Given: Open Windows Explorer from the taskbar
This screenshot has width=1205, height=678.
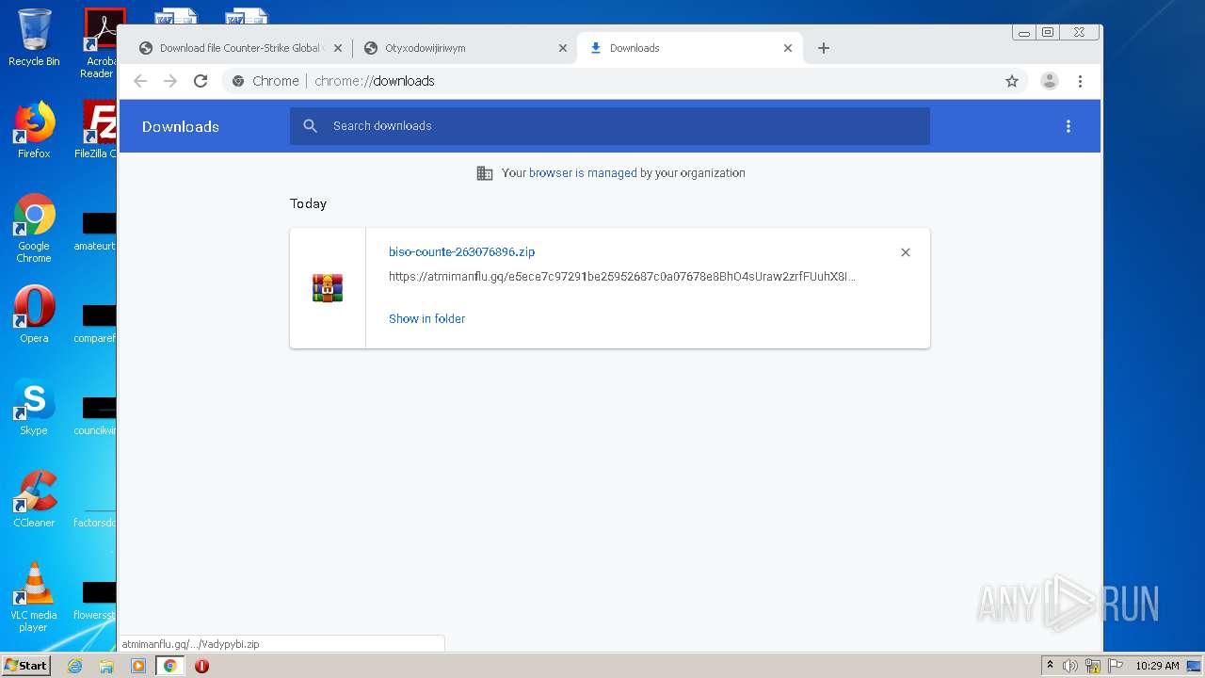Looking at the screenshot, I should point(106,666).
